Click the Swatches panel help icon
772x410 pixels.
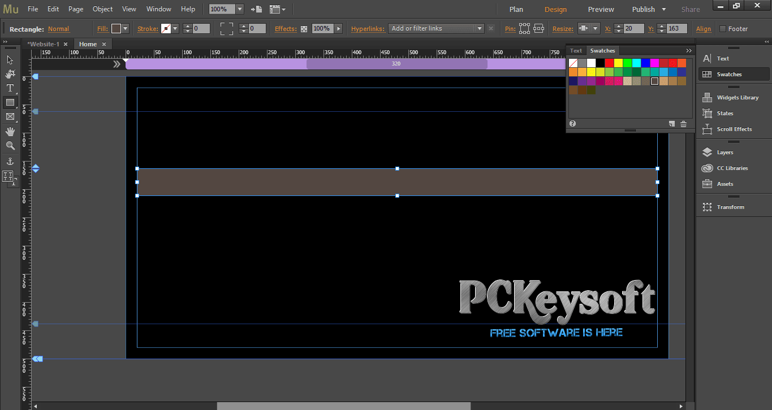[x=573, y=124]
